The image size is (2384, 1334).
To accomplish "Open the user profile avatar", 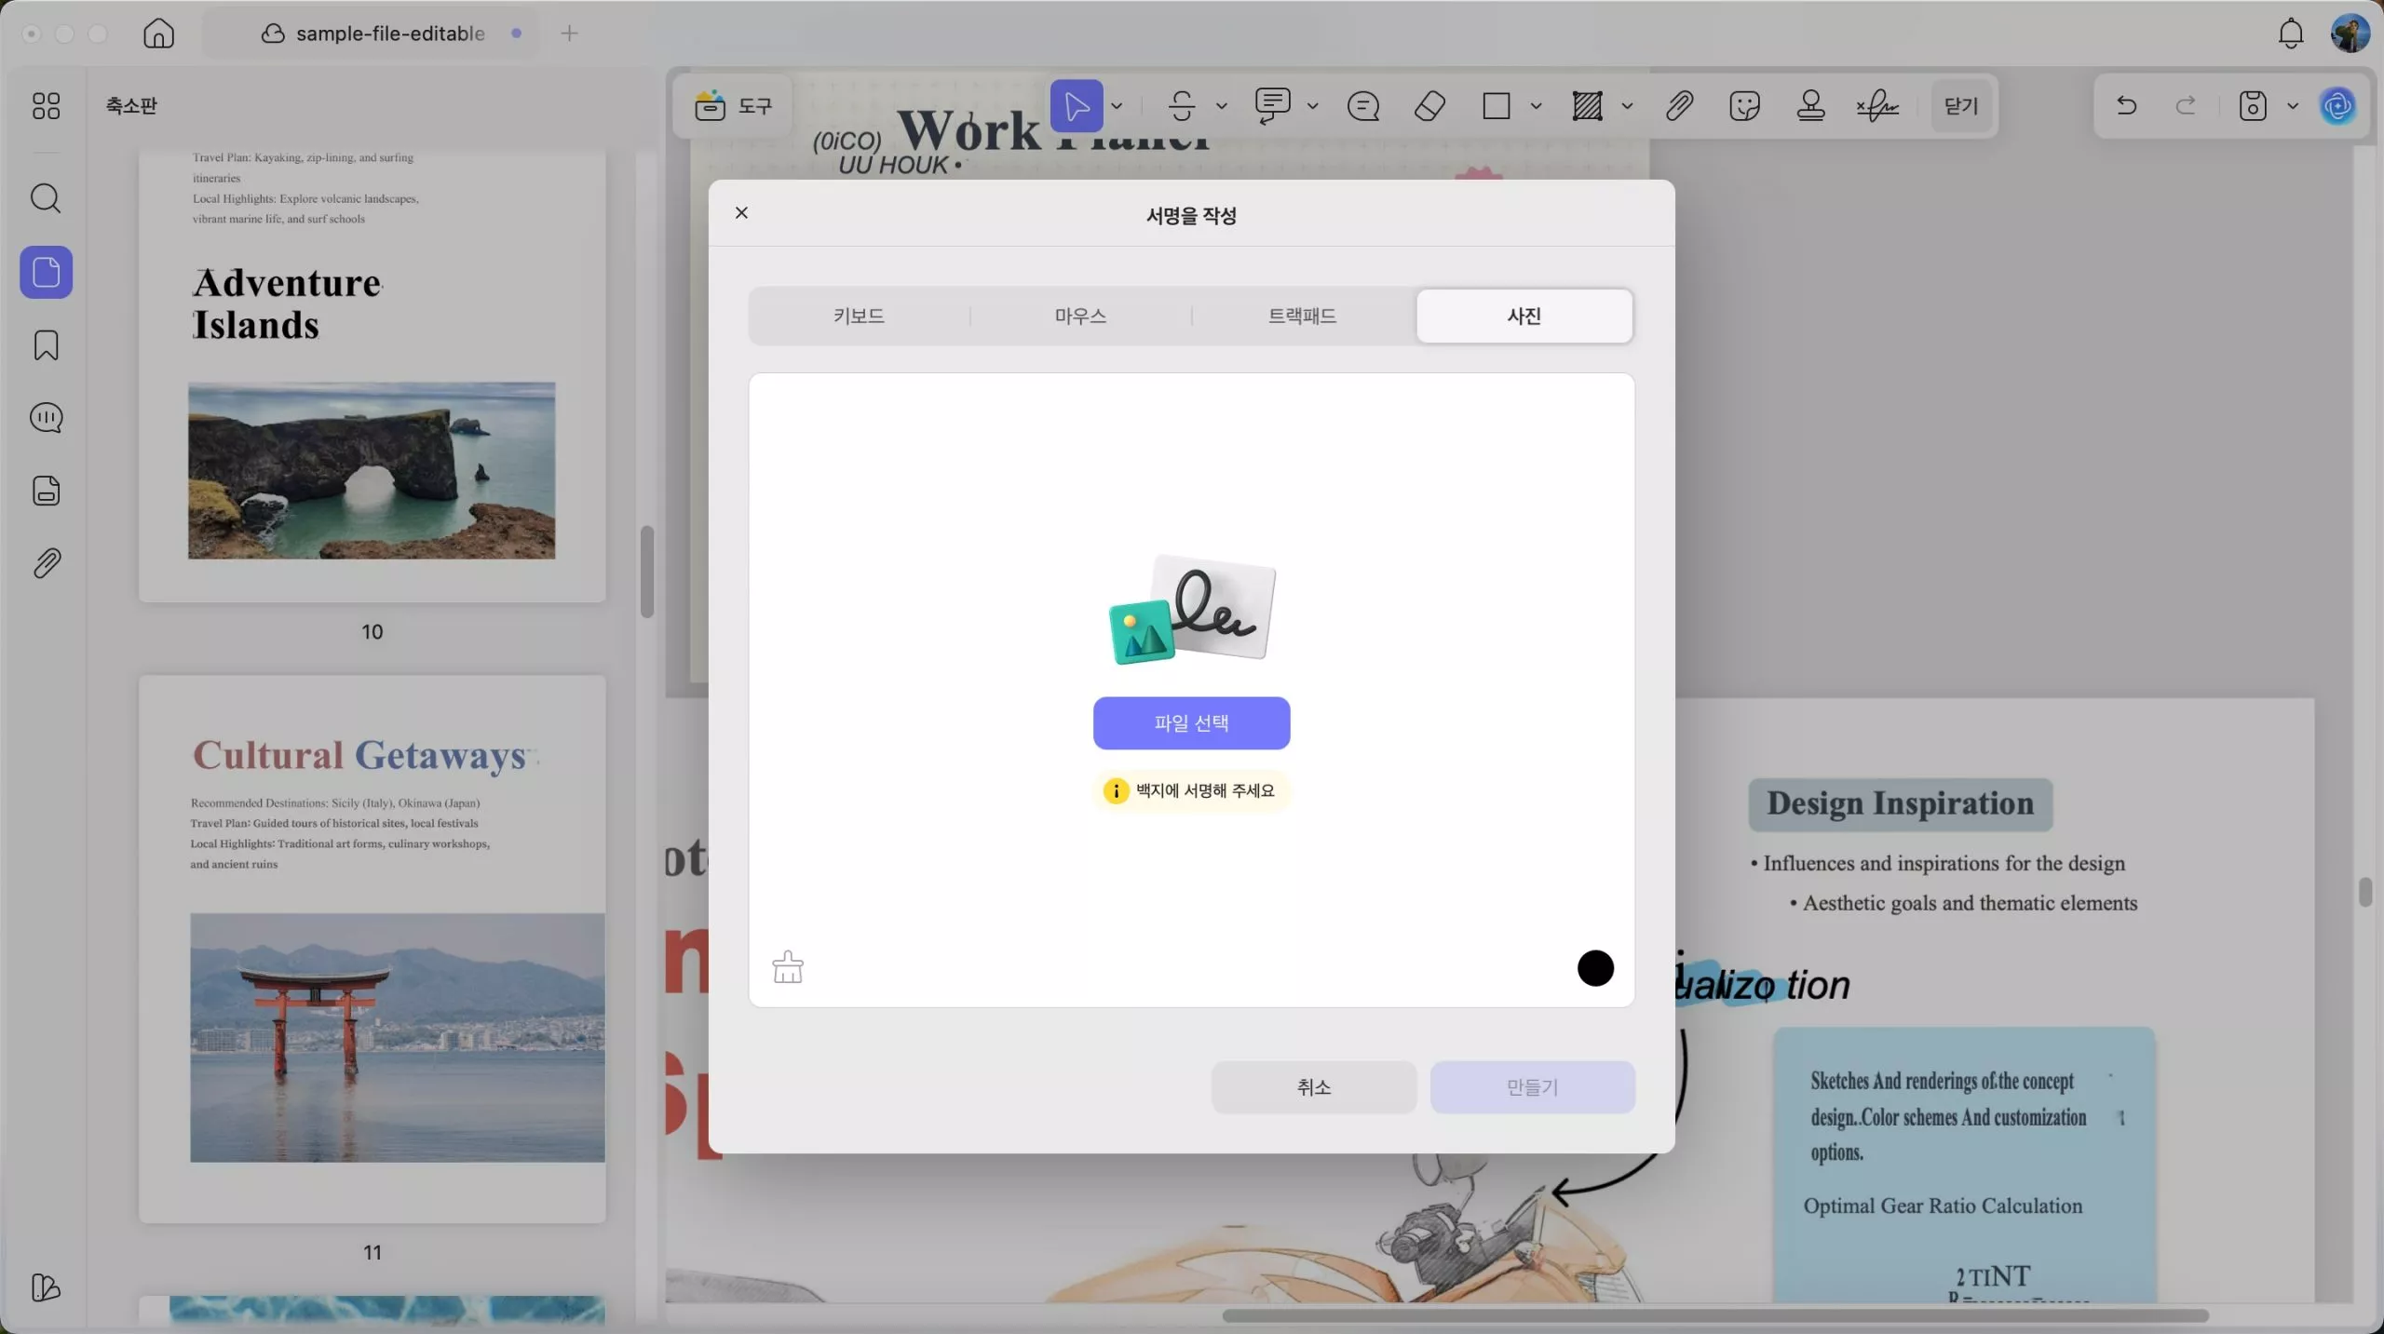I will point(2350,34).
